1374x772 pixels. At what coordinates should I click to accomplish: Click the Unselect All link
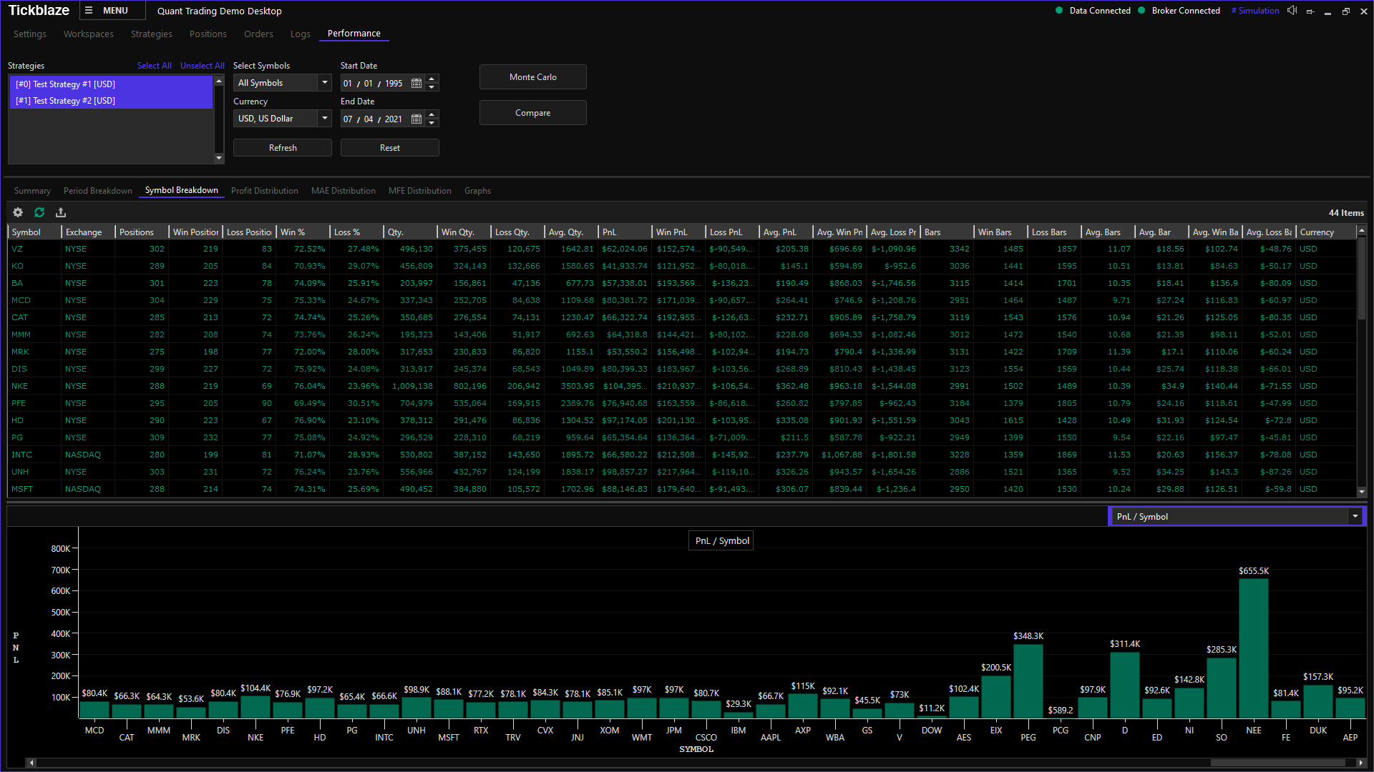pos(202,66)
